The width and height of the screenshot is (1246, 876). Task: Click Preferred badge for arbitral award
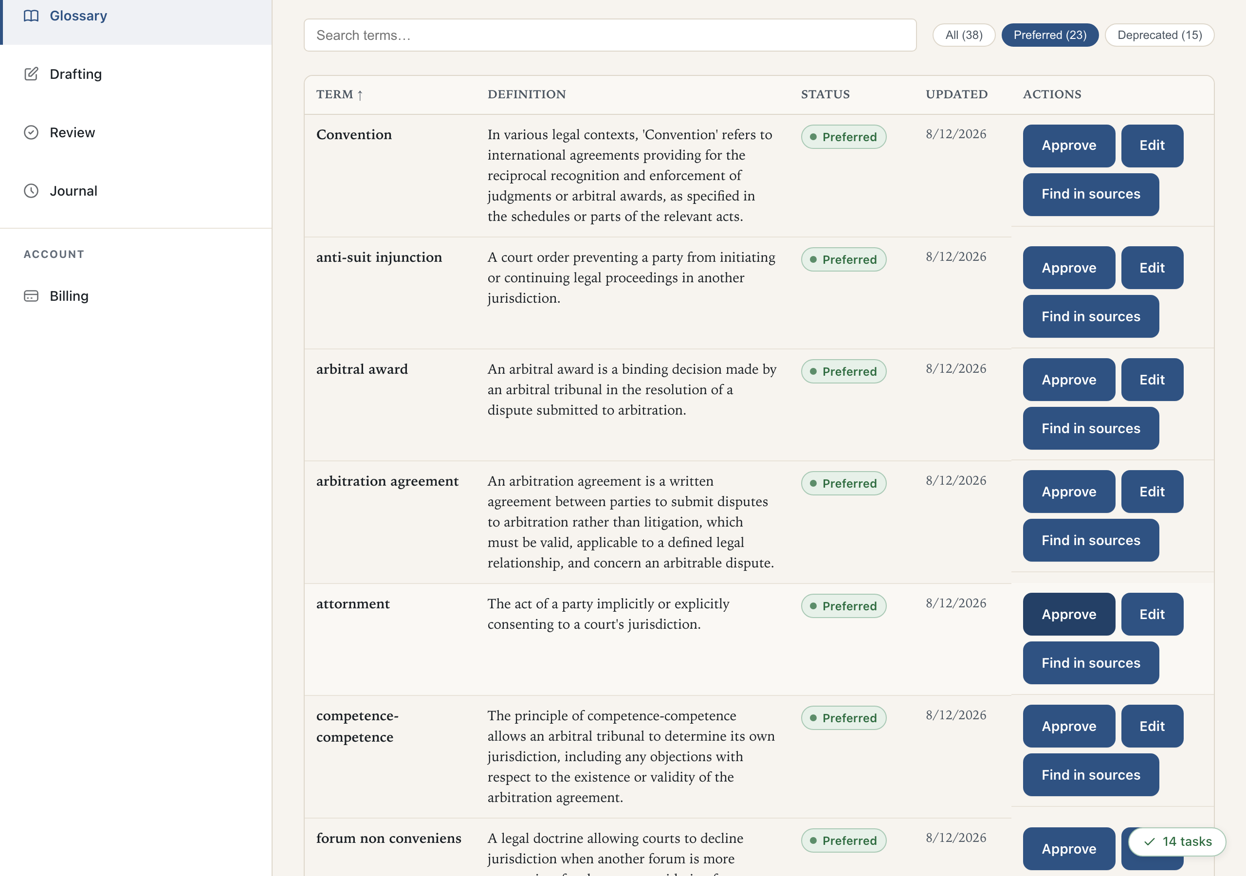pos(843,371)
